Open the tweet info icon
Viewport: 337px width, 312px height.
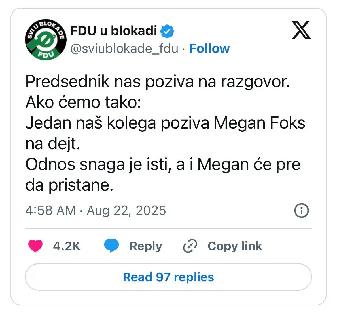[301, 210]
